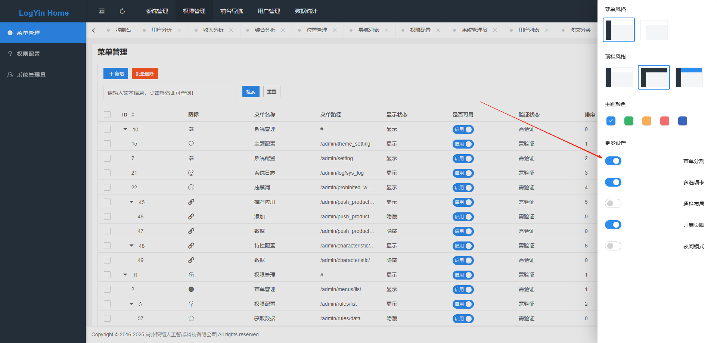Enable 夜间模式 night mode switch
Screen dimensions: 717x343
(613, 246)
